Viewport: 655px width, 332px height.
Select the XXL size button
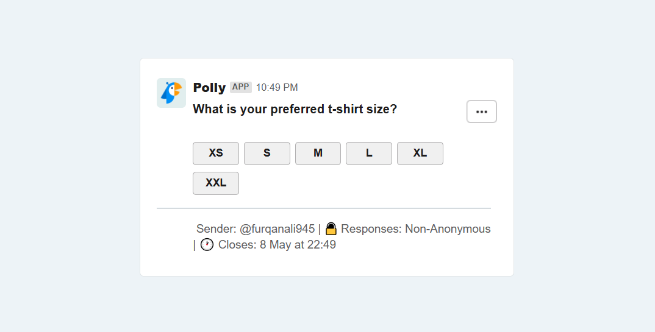pos(216,183)
